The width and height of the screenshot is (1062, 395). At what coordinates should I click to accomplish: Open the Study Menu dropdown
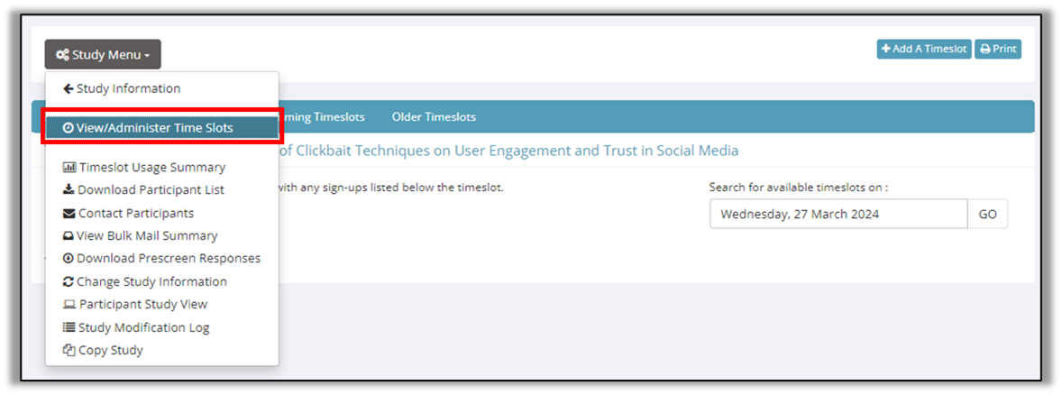(103, 55)
